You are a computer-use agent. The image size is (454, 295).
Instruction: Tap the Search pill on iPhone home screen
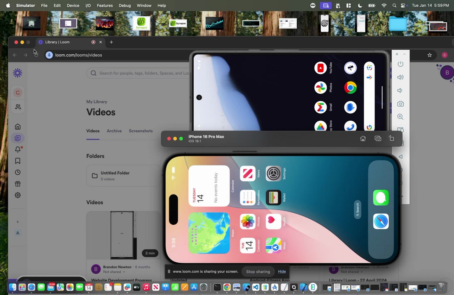coord(358,209)
